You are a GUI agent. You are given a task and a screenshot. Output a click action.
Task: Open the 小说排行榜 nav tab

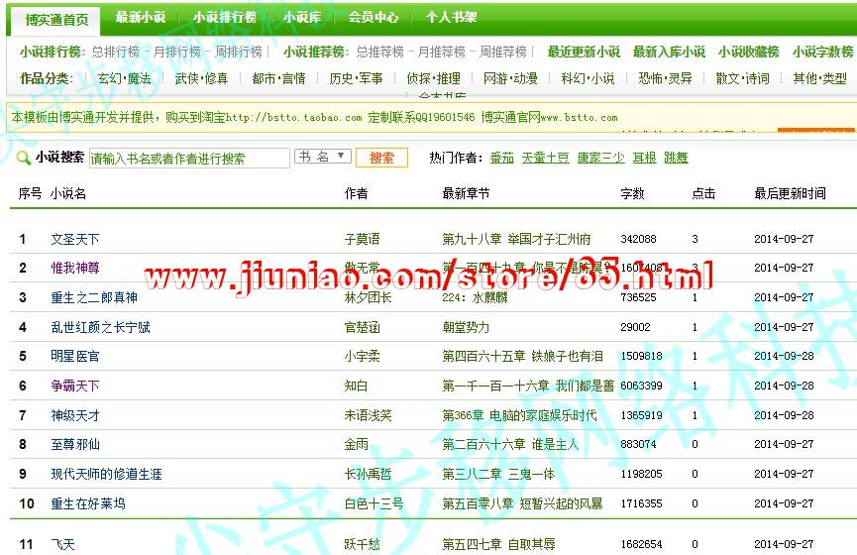(x=225, y=17)
